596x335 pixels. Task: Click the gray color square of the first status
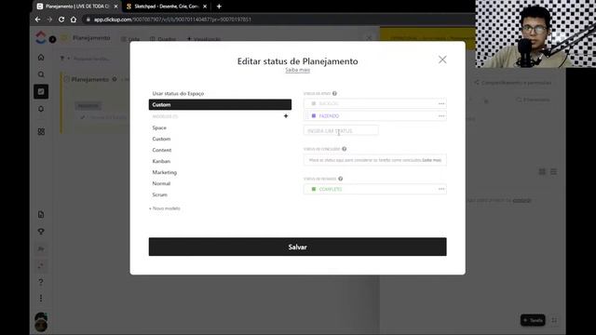(x=314, y=103)
